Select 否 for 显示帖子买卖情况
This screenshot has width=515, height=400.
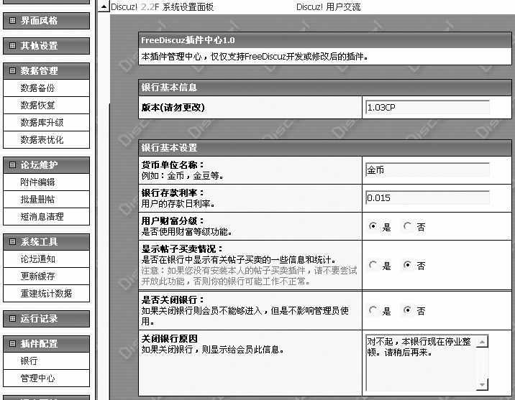pyautogui.click(x=407, y=265)
